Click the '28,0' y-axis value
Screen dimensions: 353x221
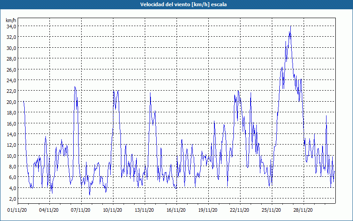[11, 59]
